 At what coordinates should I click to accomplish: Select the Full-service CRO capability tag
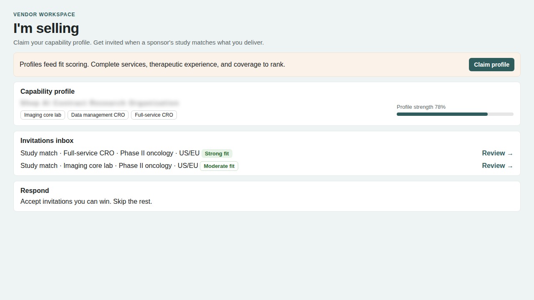(154, 115)
